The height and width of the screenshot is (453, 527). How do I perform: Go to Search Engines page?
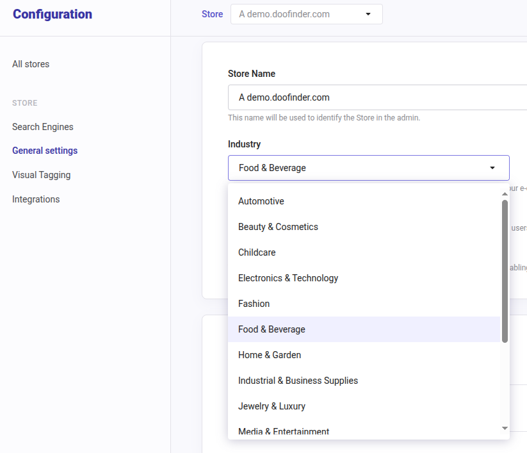[x=43, y=127]
